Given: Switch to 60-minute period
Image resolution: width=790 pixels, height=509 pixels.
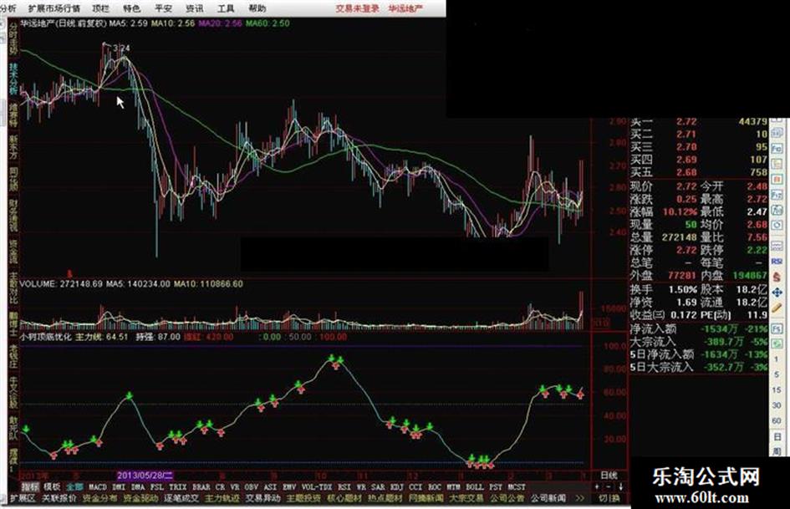Looking at the screenshot, I should pos(777,420).
